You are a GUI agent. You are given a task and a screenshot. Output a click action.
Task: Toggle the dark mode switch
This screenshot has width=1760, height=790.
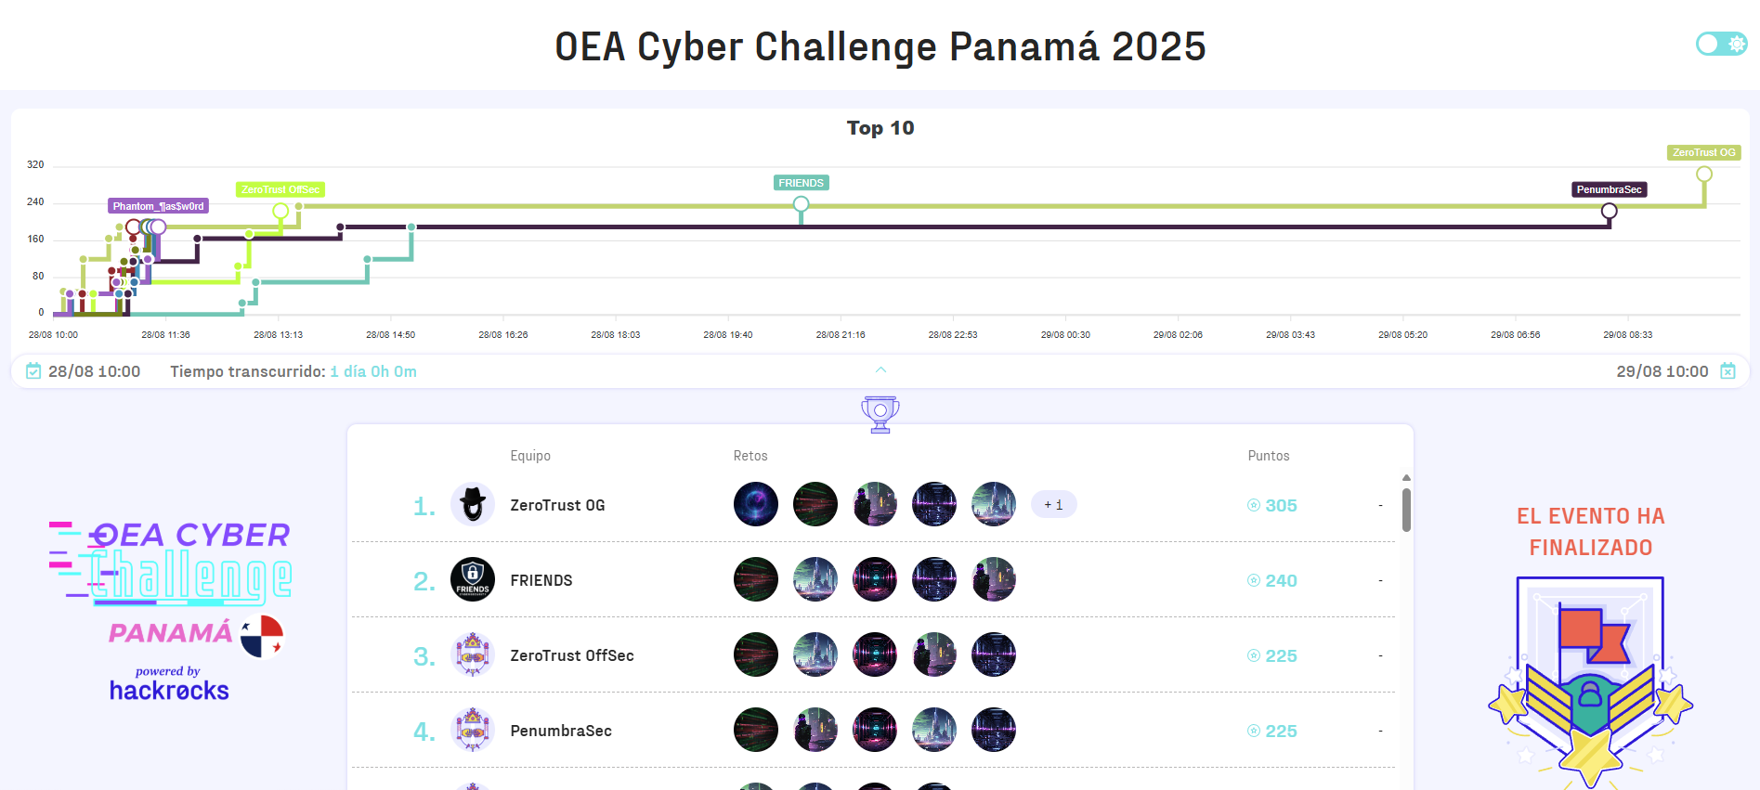pos(1721,44)
